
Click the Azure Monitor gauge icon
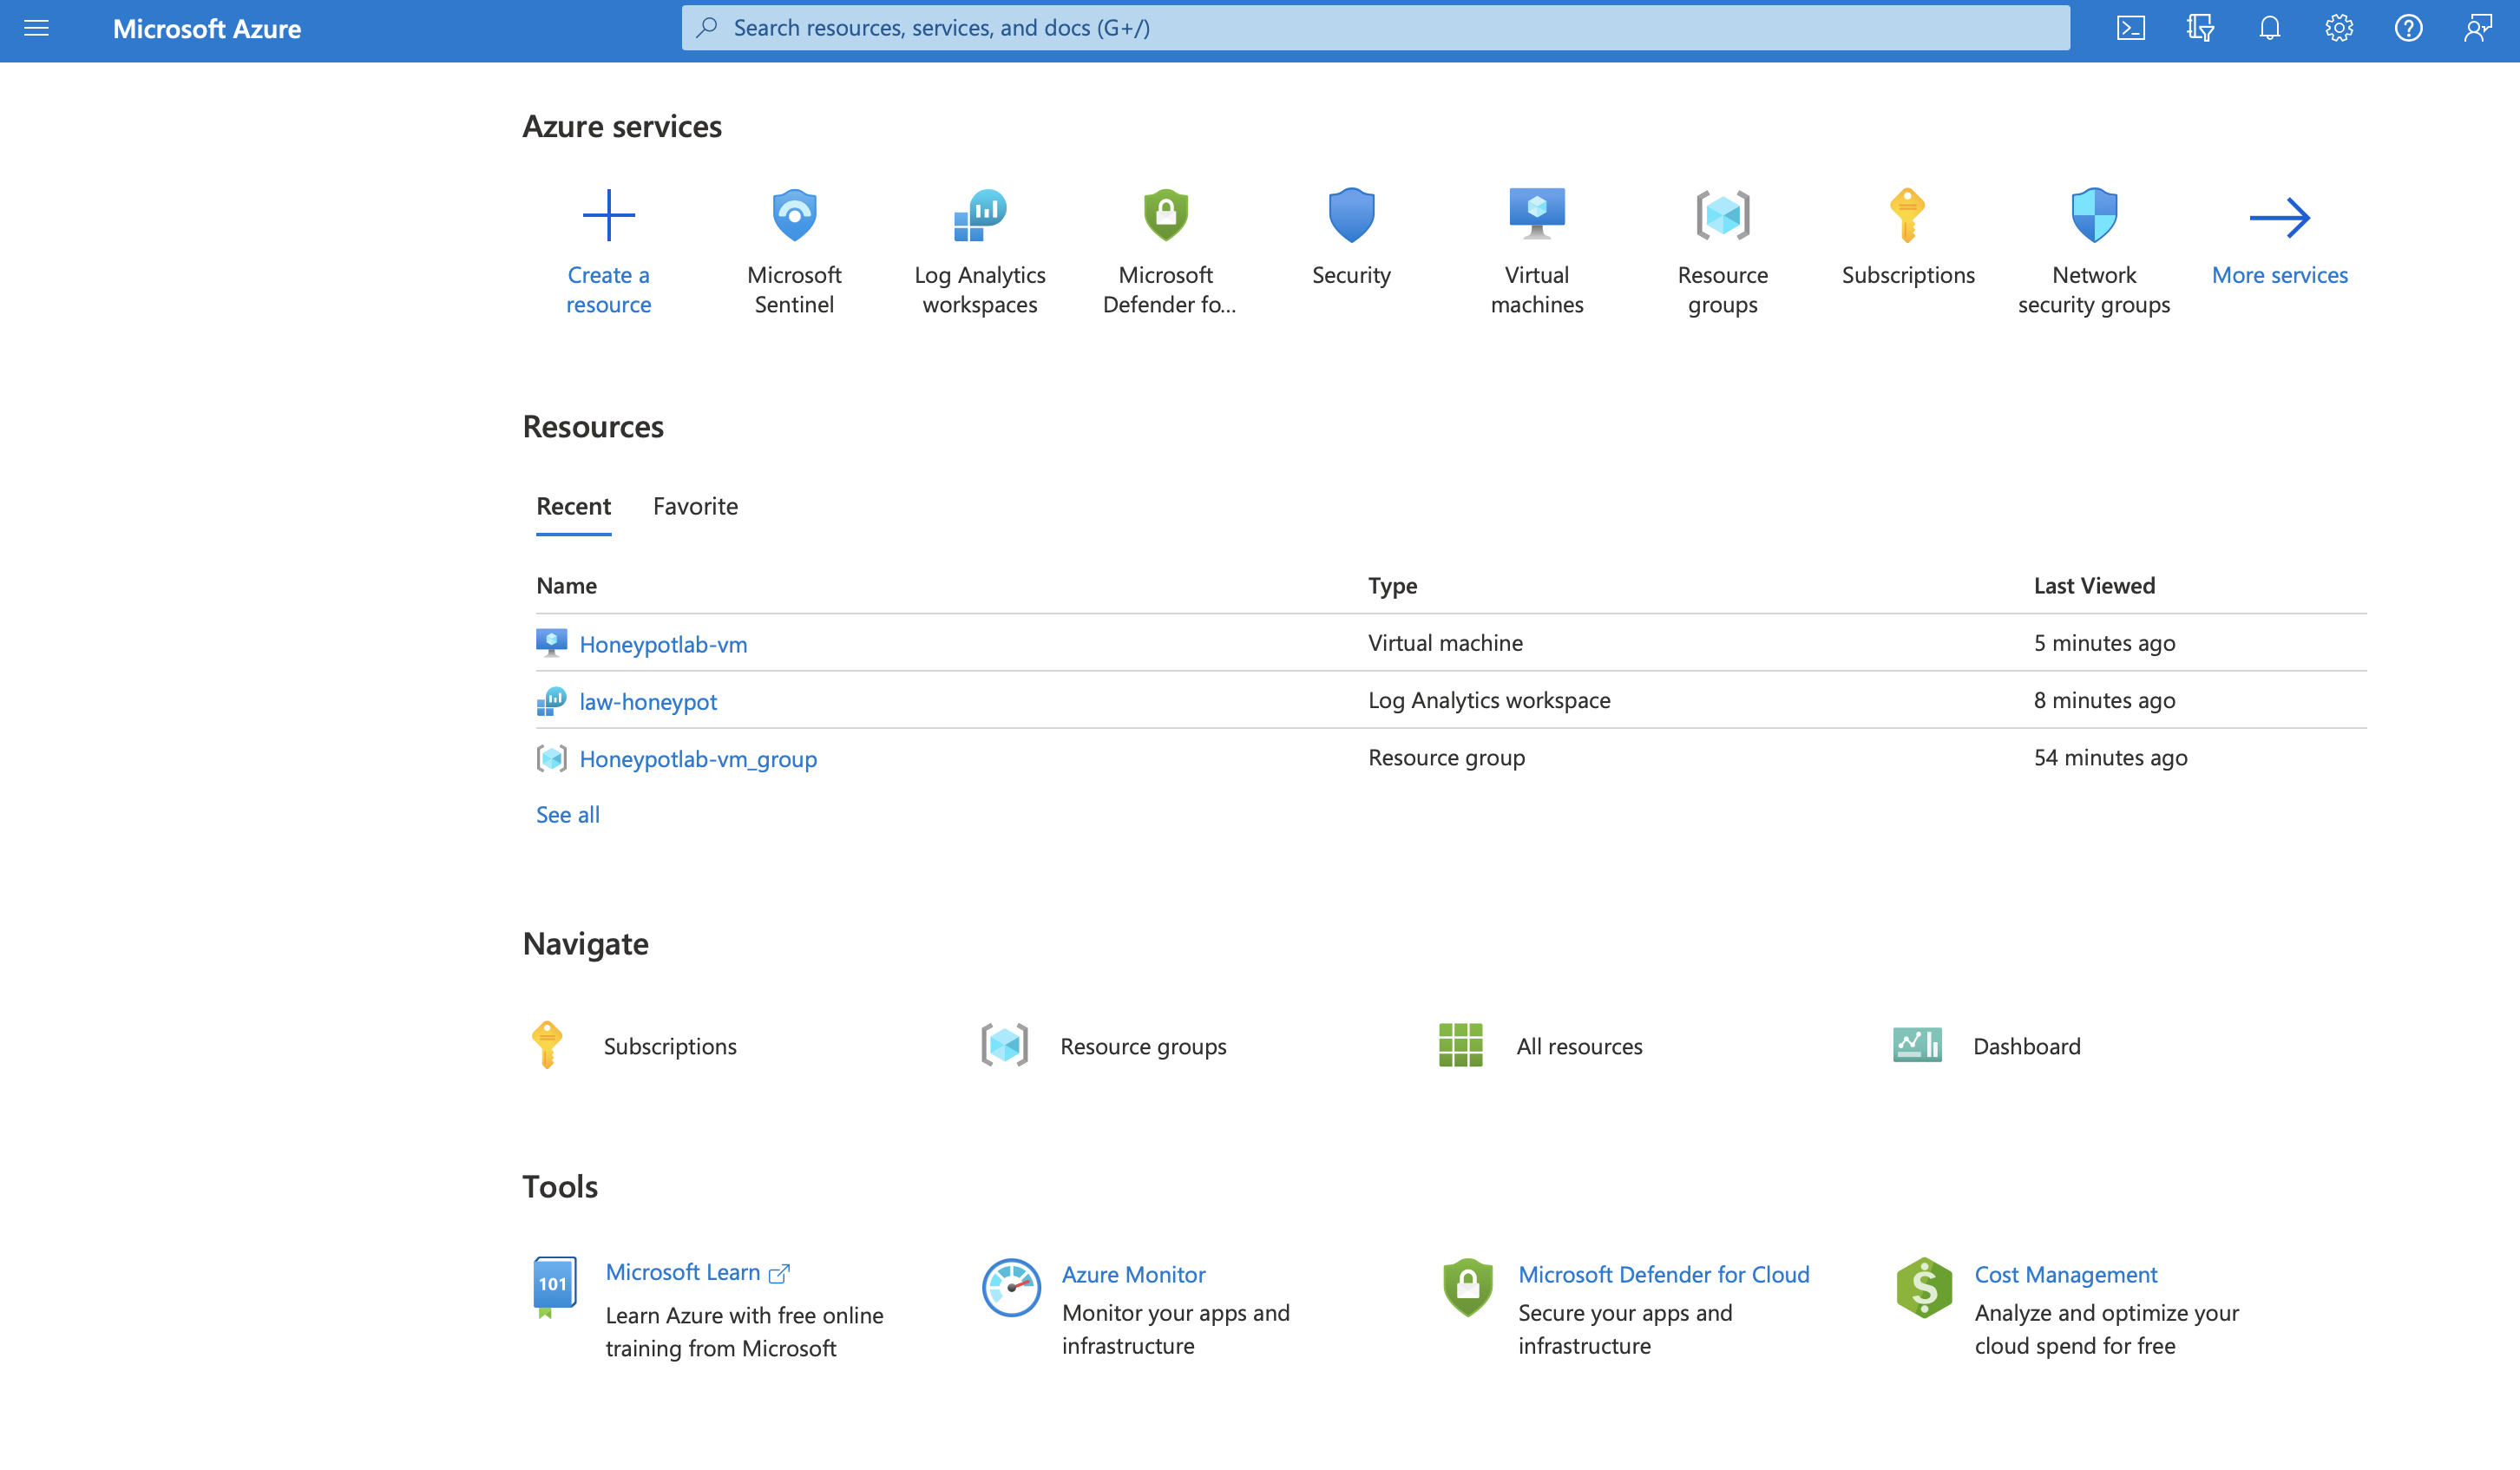(x=1011, y=1287)
